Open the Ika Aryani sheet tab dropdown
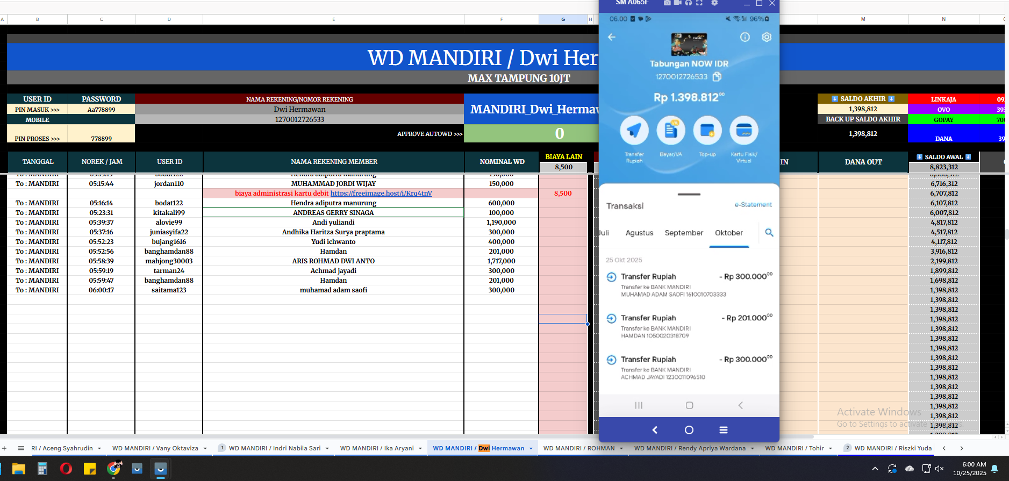 tap(420, 448)
